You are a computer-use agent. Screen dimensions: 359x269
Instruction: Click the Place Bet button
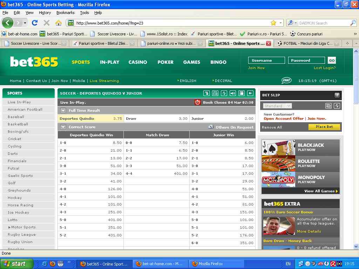click(x=324, y=127)
